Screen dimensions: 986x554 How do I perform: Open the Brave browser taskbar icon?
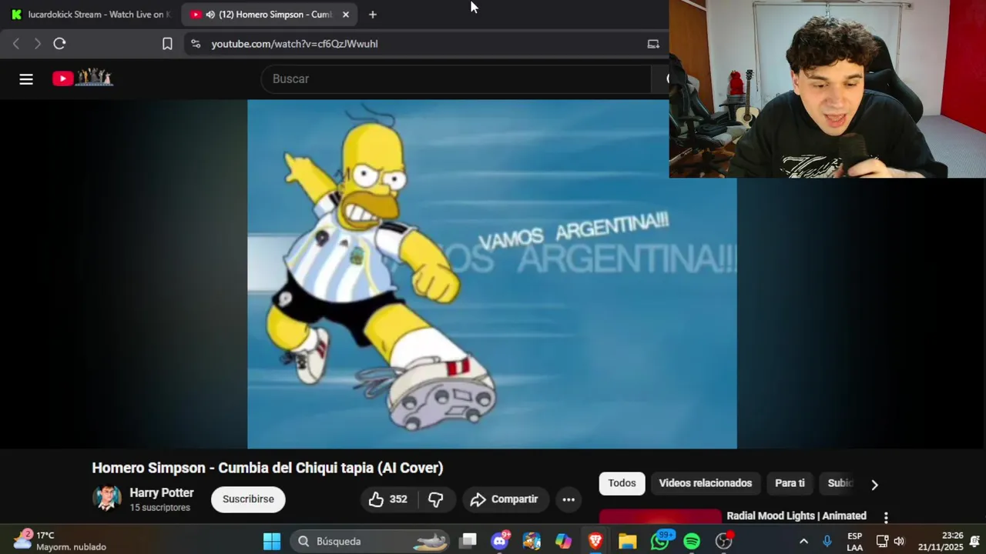pos(595,542)
